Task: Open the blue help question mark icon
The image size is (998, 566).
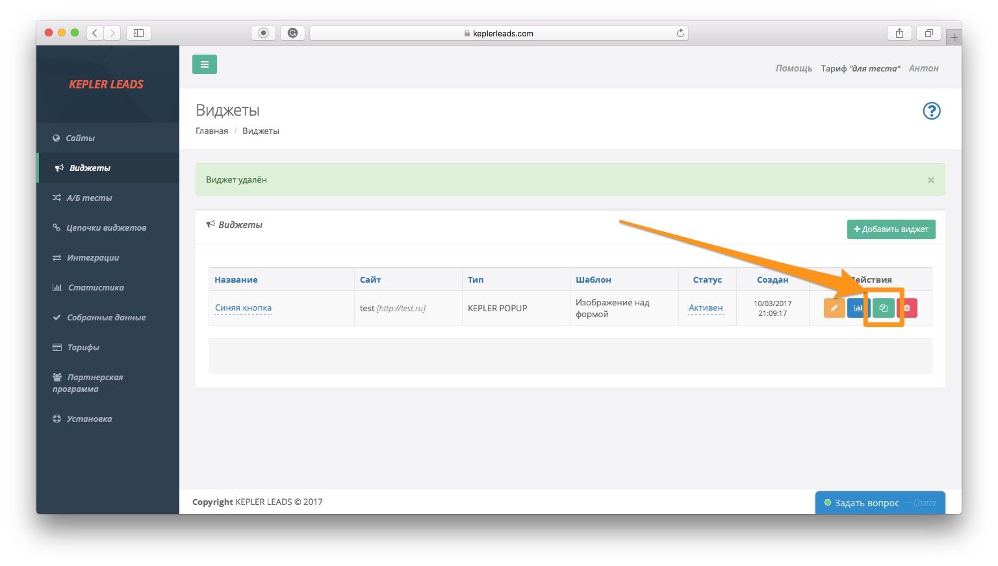Action: tap(932, 111)
